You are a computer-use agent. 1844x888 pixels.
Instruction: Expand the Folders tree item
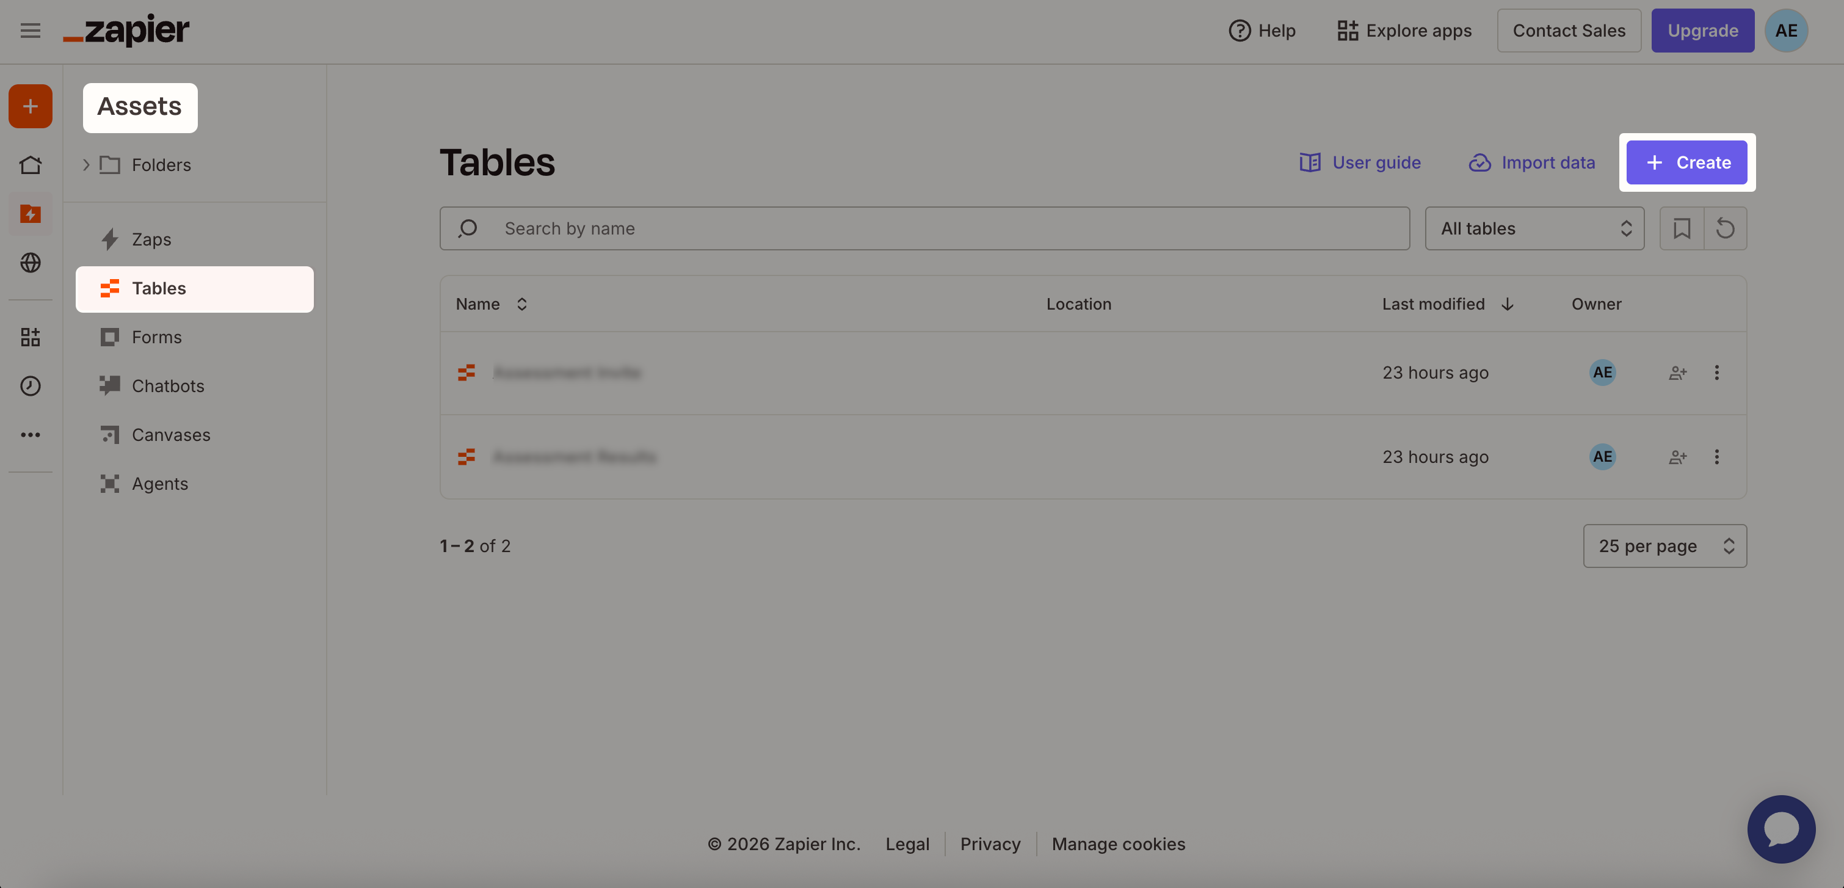(x=86, y=166)
